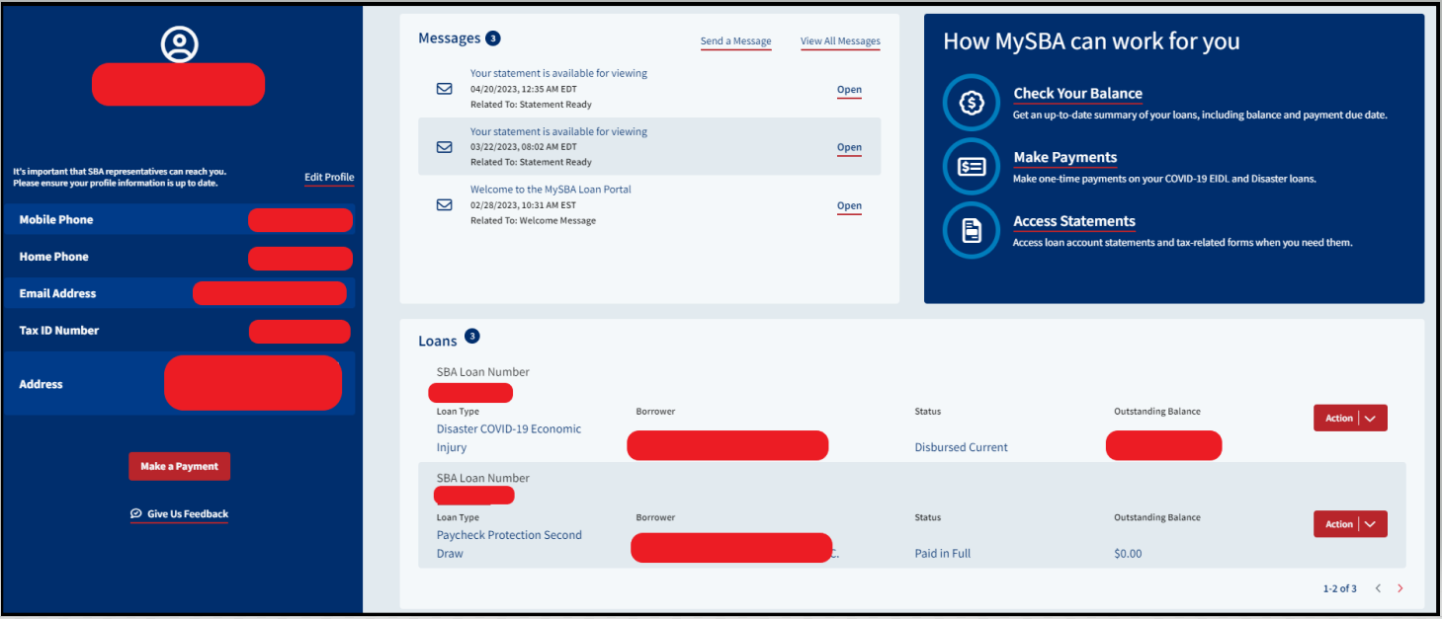The image size is (1442, 619).
Task: Select the Check Your Balance heading link
Action: coord(1077,94)
